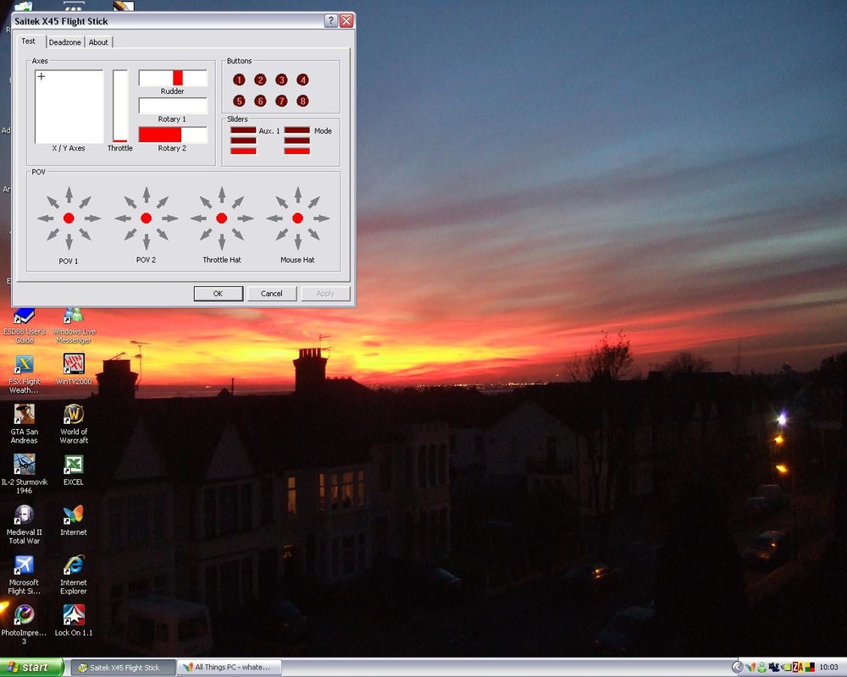Click the X / Y Axes test box
Screen dimensions: 847x677
[x=69, y=107]
